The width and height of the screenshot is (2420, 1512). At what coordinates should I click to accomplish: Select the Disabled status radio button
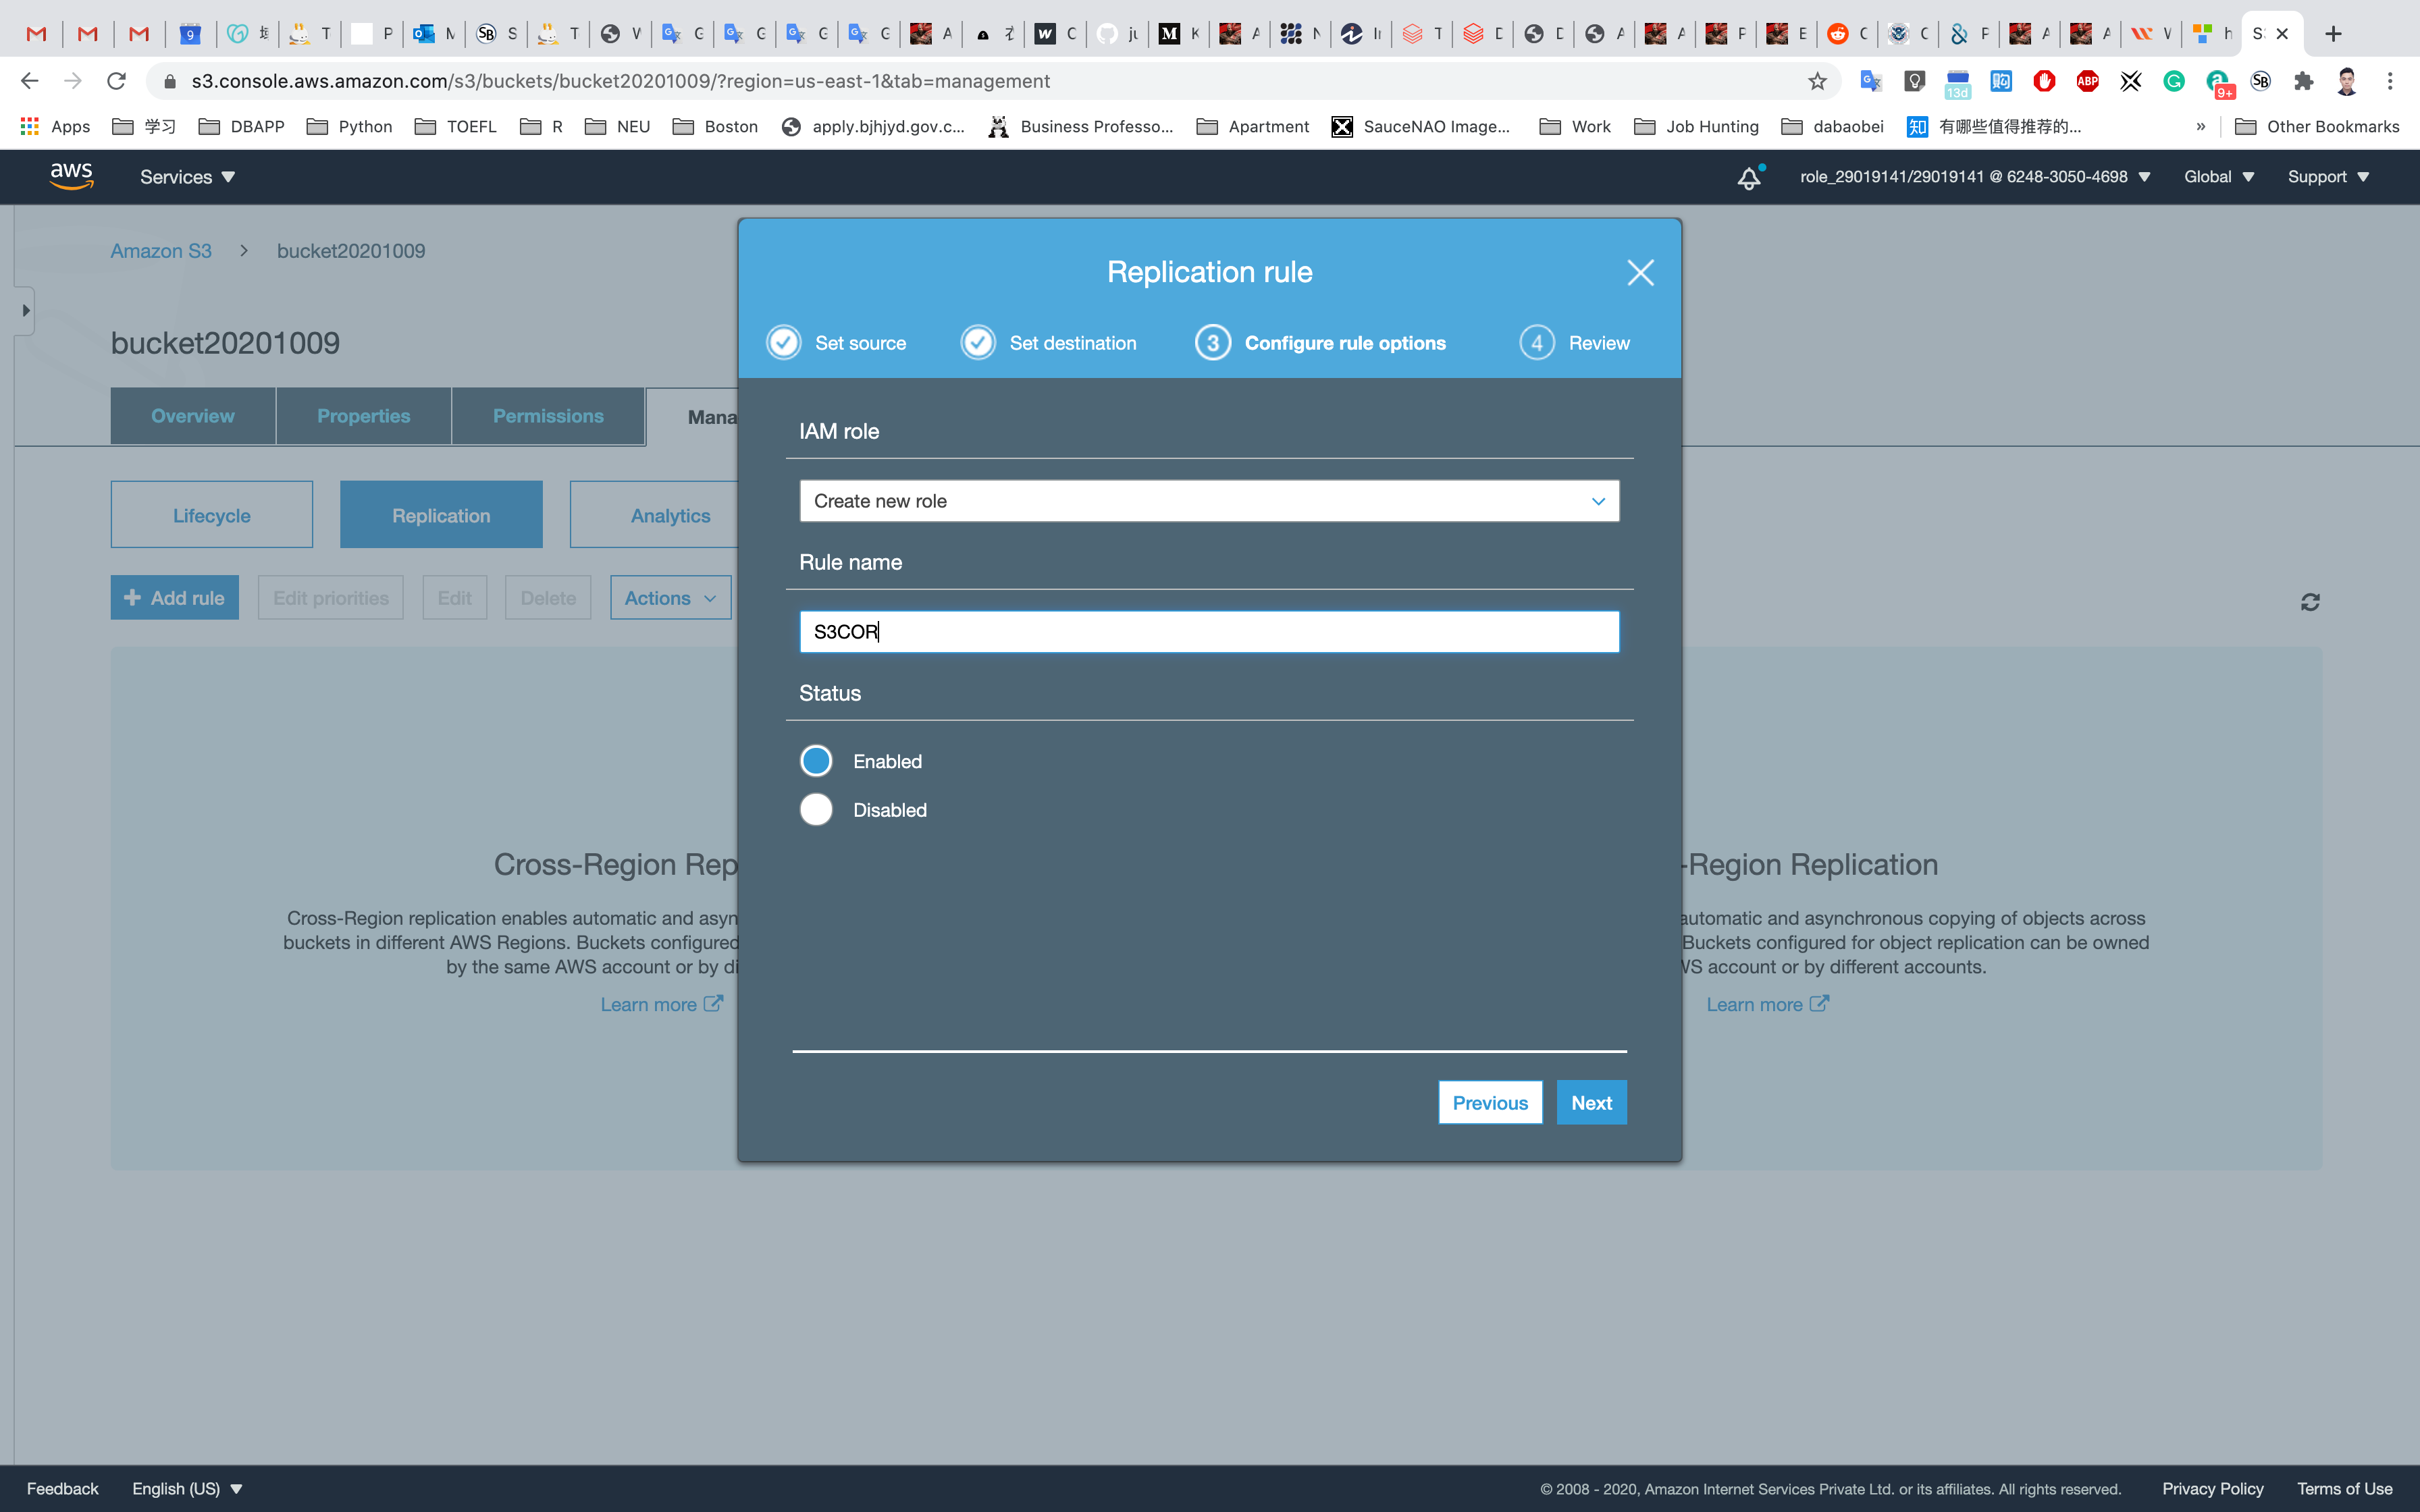816,809
